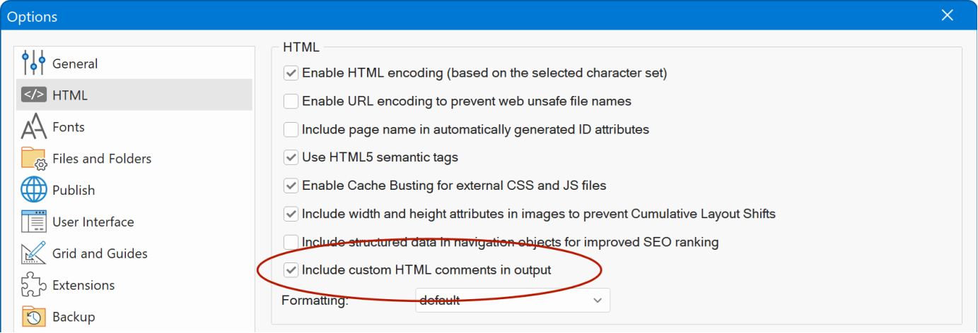Image resolution: width=978 pixels, height=333 pixels.
Task: Click the Files and Folders icon
Action: 33,159
